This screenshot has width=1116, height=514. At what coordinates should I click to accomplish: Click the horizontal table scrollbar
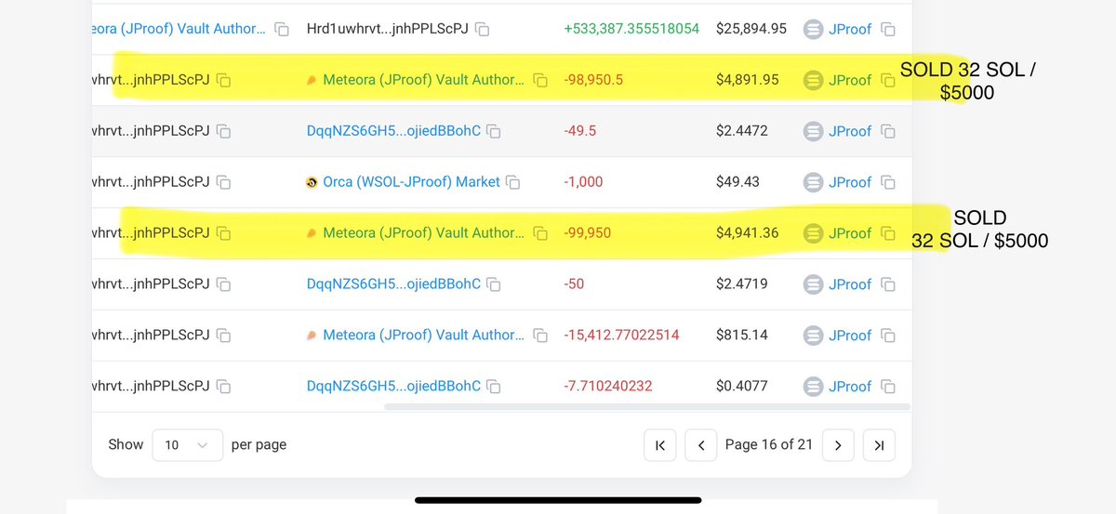[x=646, y=406]
